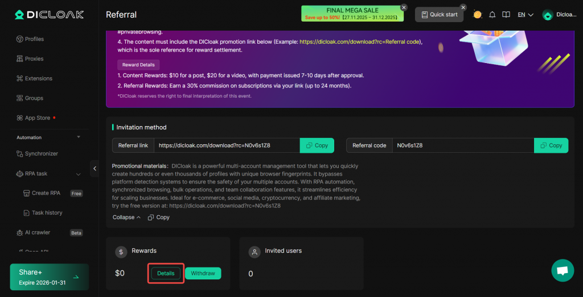
Task: Click the Withdraw rewards button
Action: [x=203, y=273]
